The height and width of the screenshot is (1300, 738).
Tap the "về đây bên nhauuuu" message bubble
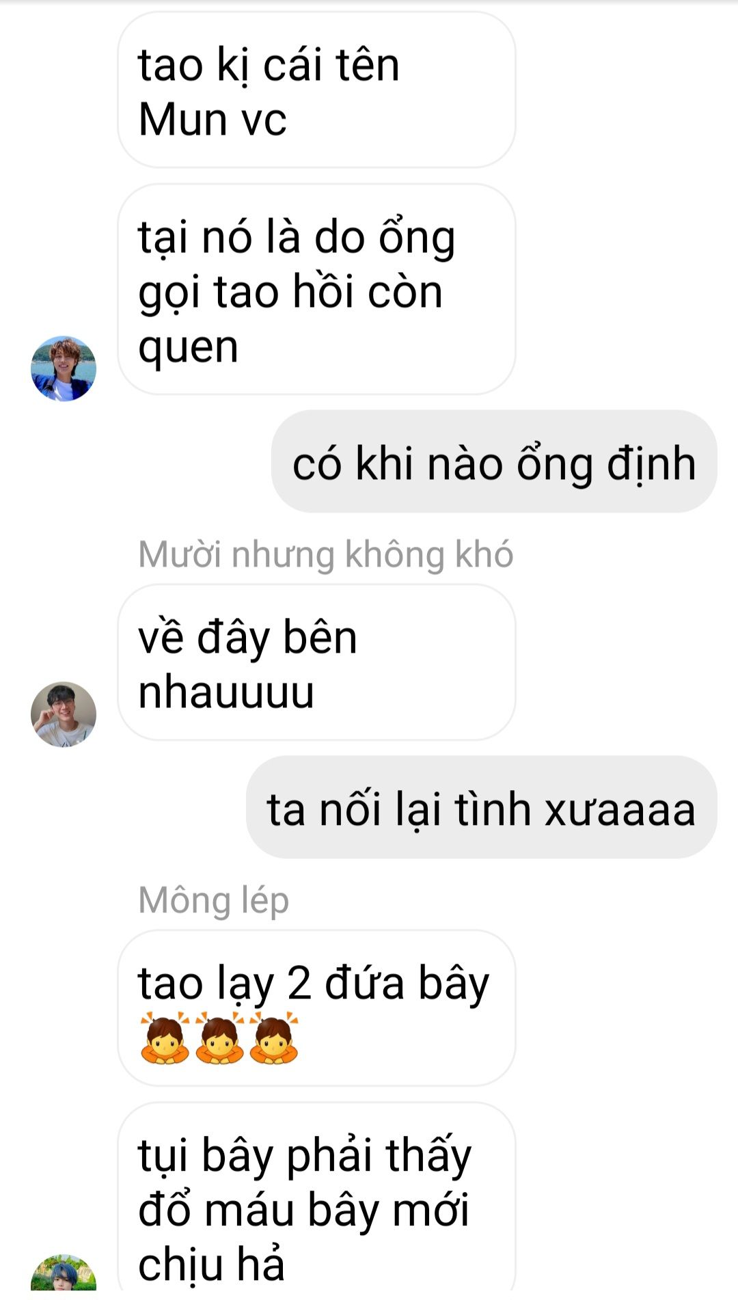pos(316,662)
